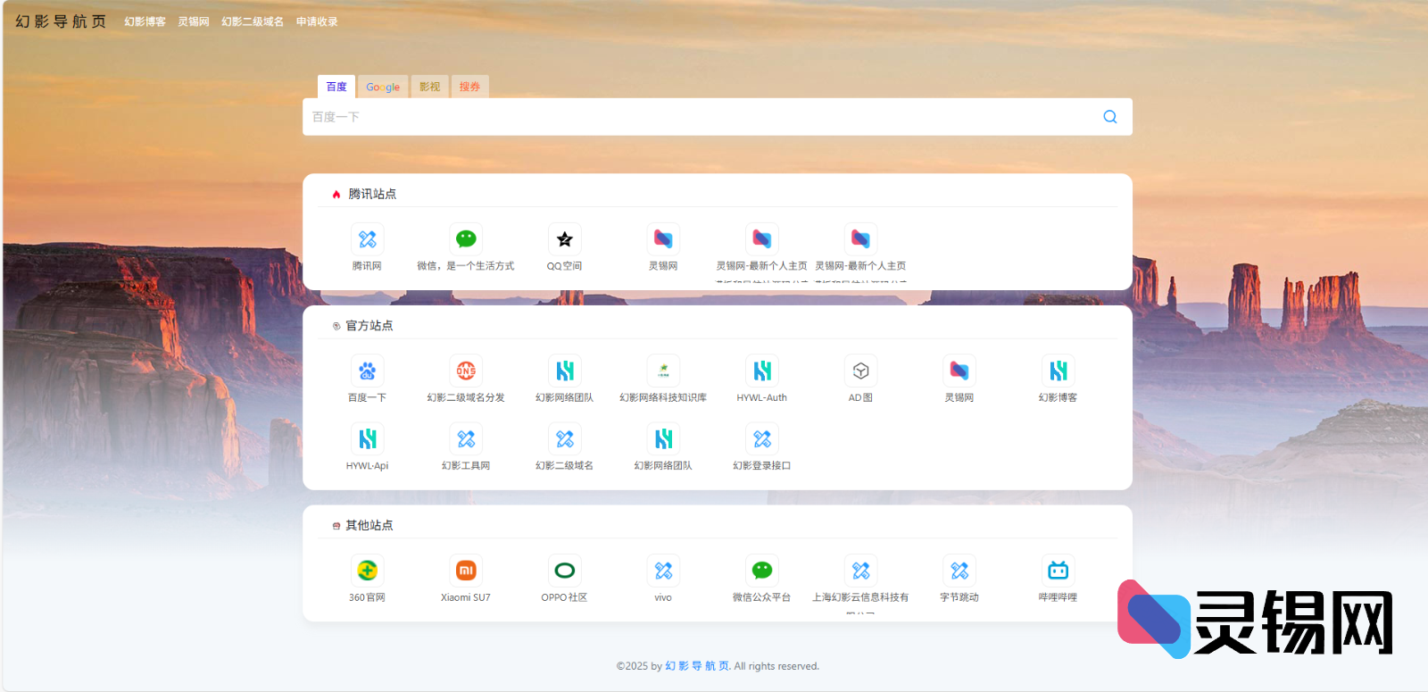Open 哔哩哔哩 TV icon
Viewport: 1428px width, 692px height.
[1058, 571]
